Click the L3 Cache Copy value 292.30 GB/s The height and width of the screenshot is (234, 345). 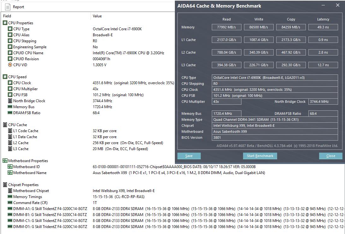(x=291, y=65)
